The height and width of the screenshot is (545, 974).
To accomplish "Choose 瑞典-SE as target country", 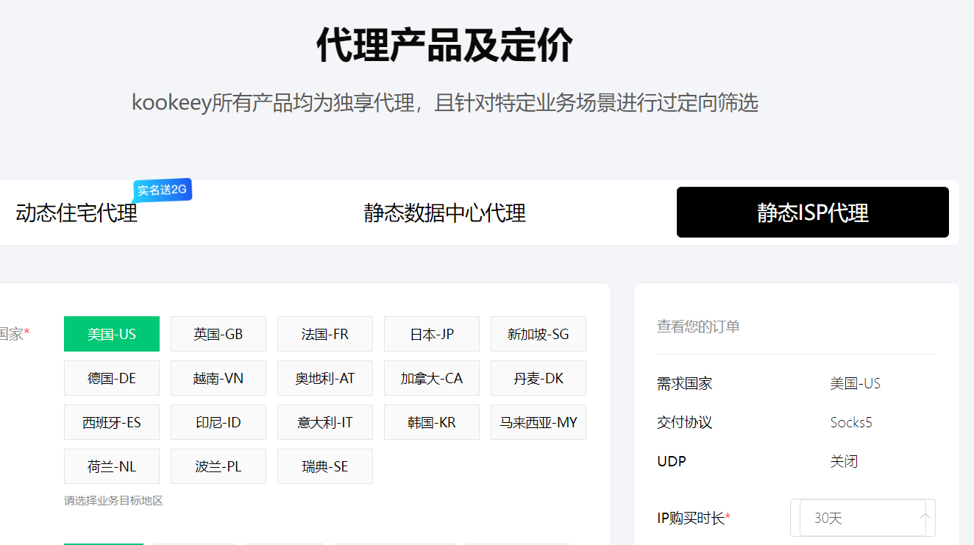I will 324,466.
